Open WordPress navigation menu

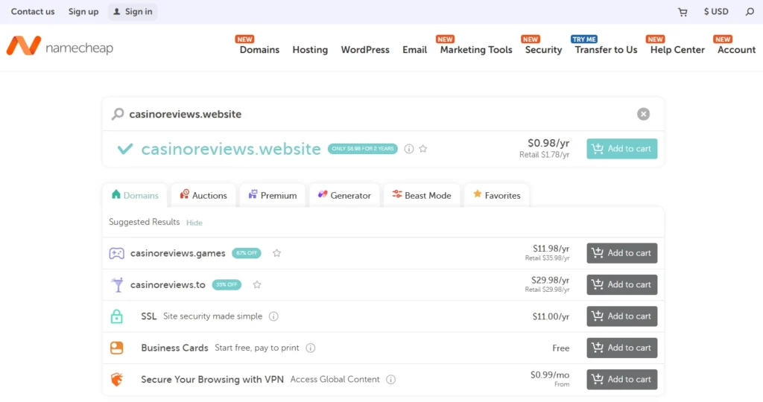point(365,50)
